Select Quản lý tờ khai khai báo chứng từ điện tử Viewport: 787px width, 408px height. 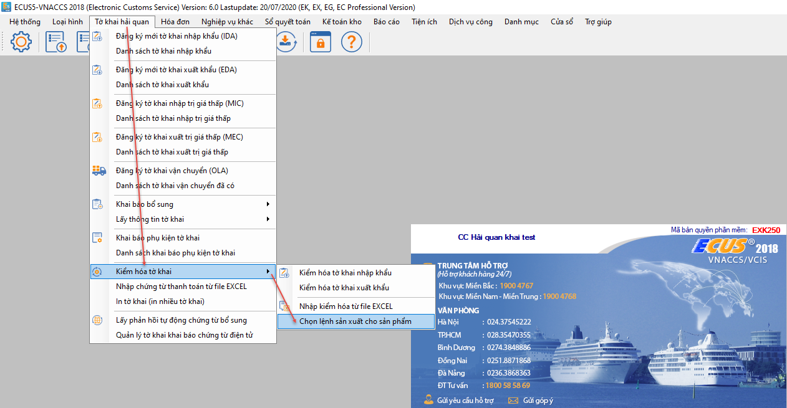click(183, 335)
